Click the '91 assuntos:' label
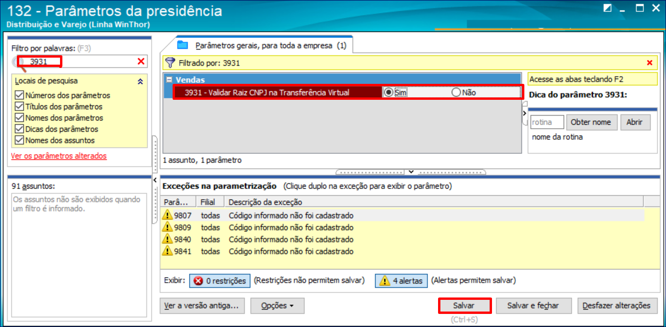The width and height of the screenshot is (666, 327). pos(34,186)
